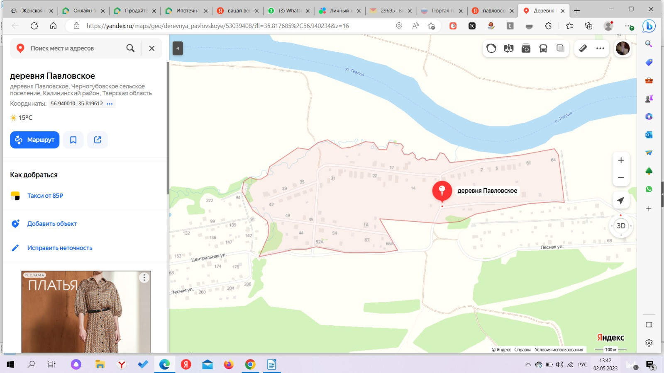Open File Explorer from taskbar
Image resolution: width=664 pixels, height=373 pixels.
[x=100, y=364]
